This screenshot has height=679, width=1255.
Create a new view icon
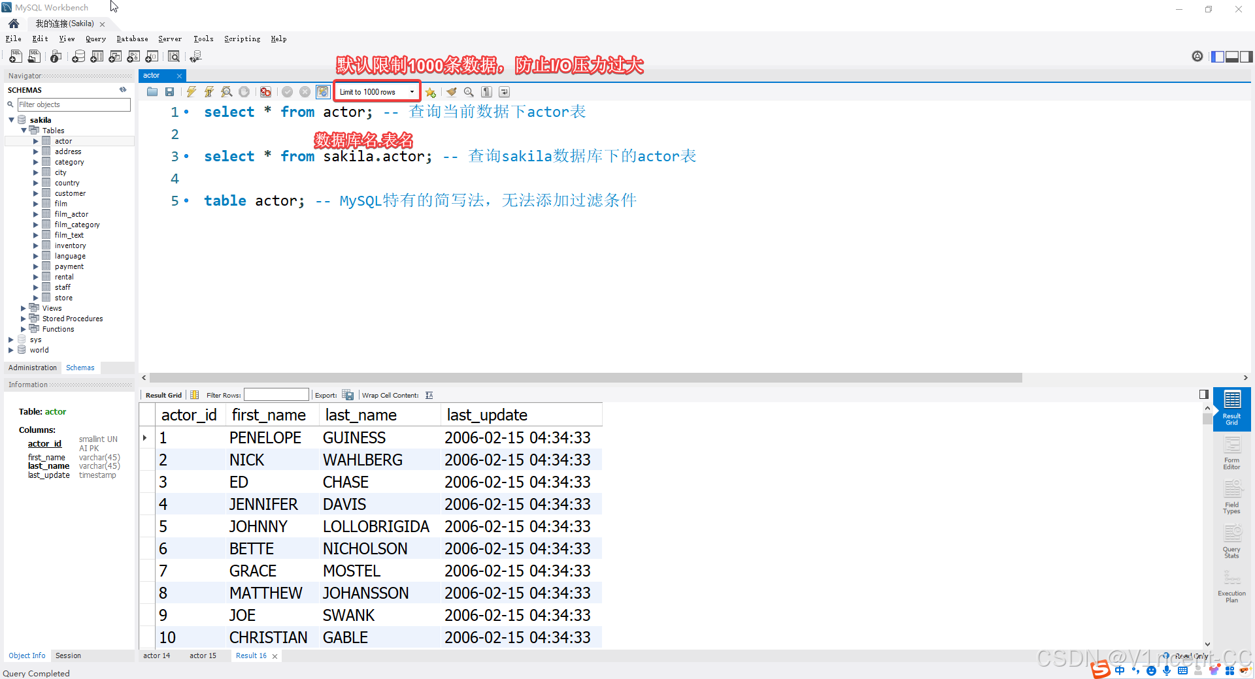(x=115, y=57)
